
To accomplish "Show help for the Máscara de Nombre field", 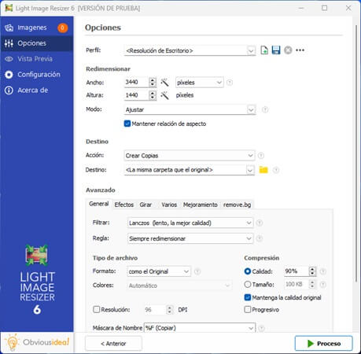I will click(x=261, y=328).
